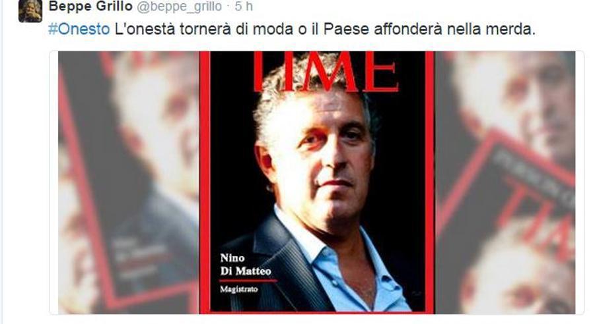The image size is (593, 324).
Task: Open the @beppe_grillo handle link
Action: click(x=179, y=7)
